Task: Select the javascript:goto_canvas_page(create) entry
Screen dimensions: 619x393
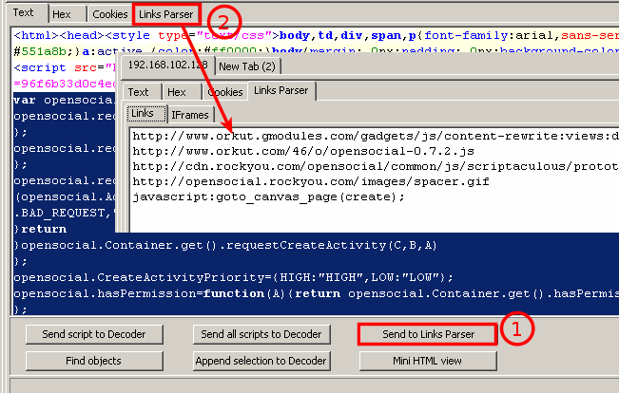Action: 268,196
